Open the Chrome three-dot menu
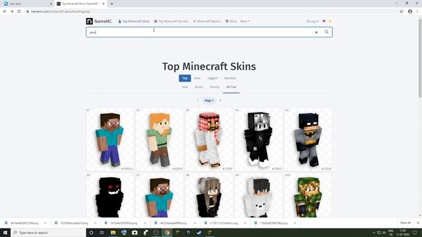 click(x=417, y=12)
